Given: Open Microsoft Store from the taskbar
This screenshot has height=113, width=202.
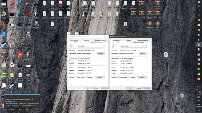Looking at the screenshot, I should click(199, 54).
